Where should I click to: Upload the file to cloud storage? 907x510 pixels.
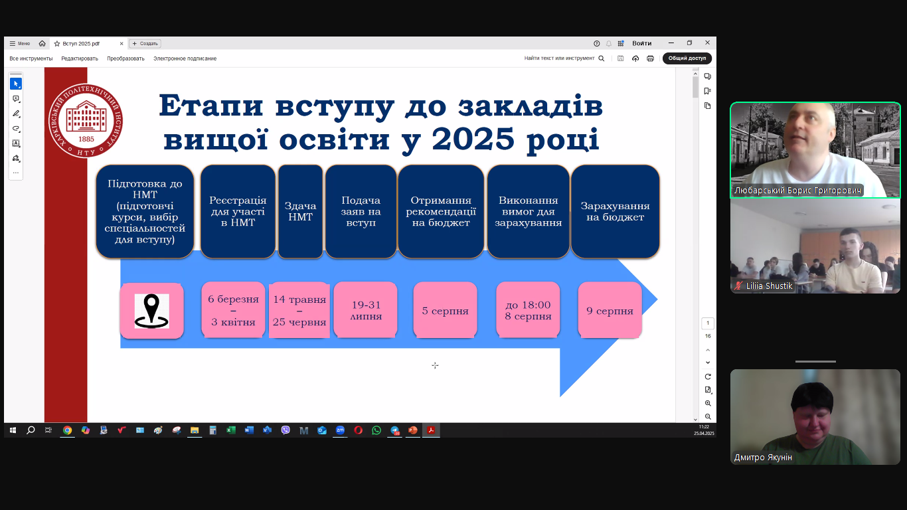635,58
